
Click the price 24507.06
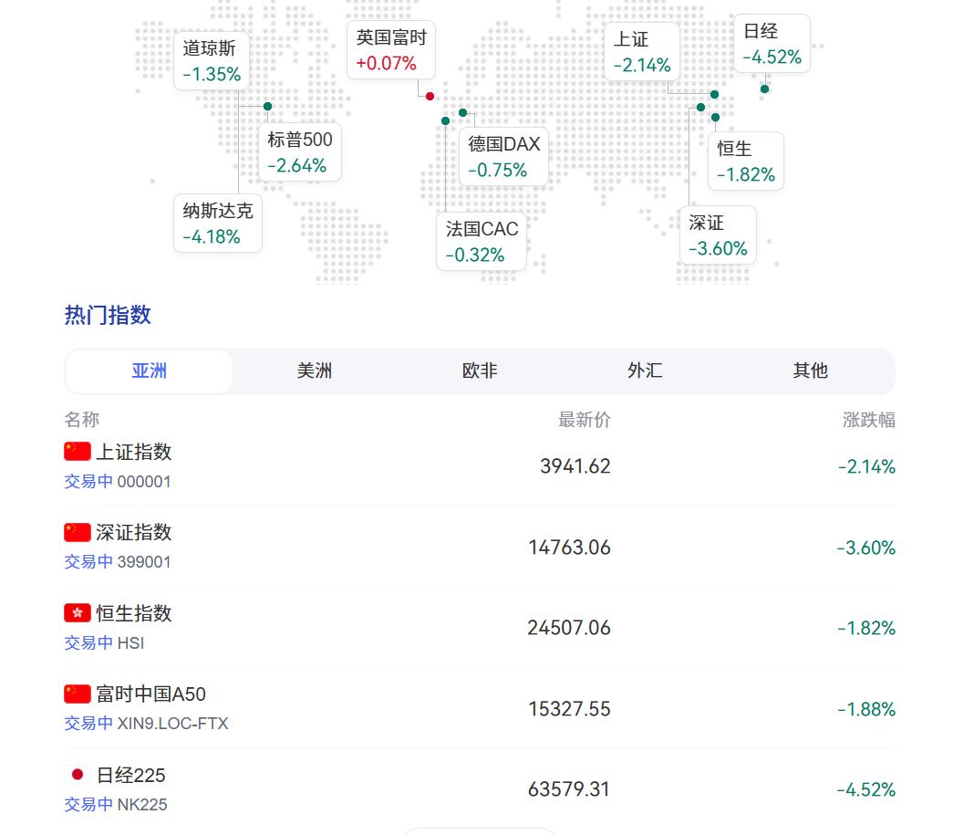click(x=569, y=628)
